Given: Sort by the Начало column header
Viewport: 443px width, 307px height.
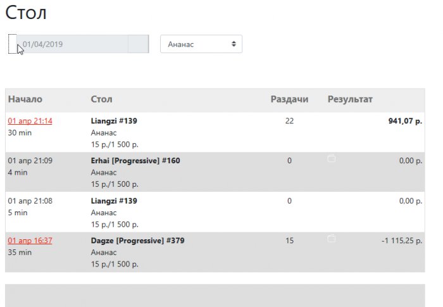Looking at the screenshot, I should click(25, 99).
